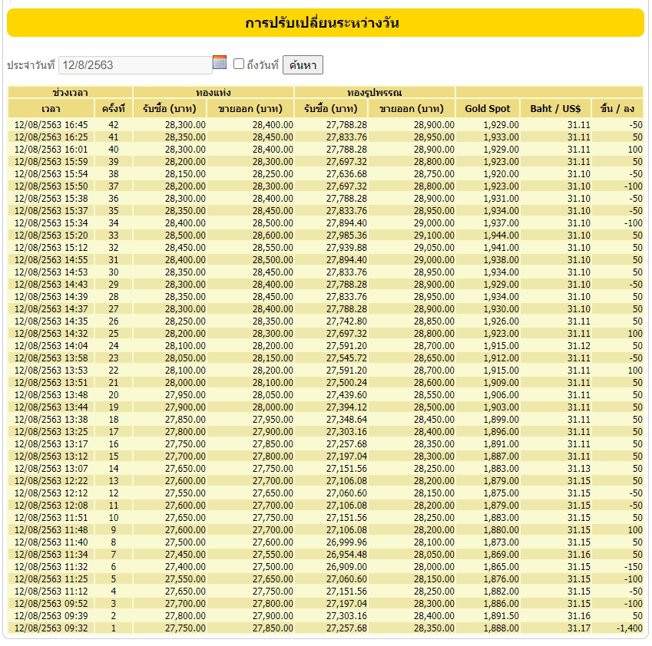Select the time cell 12/08/2563 11:12
Screen dimensions: 652x646
(x=51, y=592)
